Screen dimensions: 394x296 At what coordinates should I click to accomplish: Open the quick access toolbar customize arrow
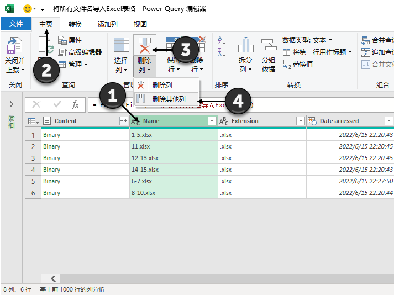click(42, 9)
